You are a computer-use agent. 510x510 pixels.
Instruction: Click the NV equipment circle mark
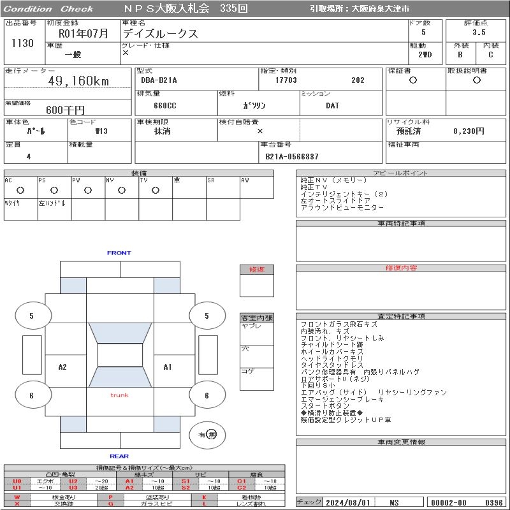[122, 190]
